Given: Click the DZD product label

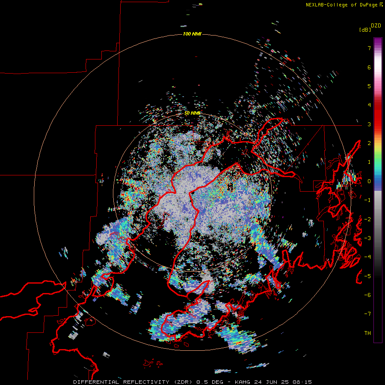Looking at the screenshot, I should pyautogui.click(x=376, y=26).
